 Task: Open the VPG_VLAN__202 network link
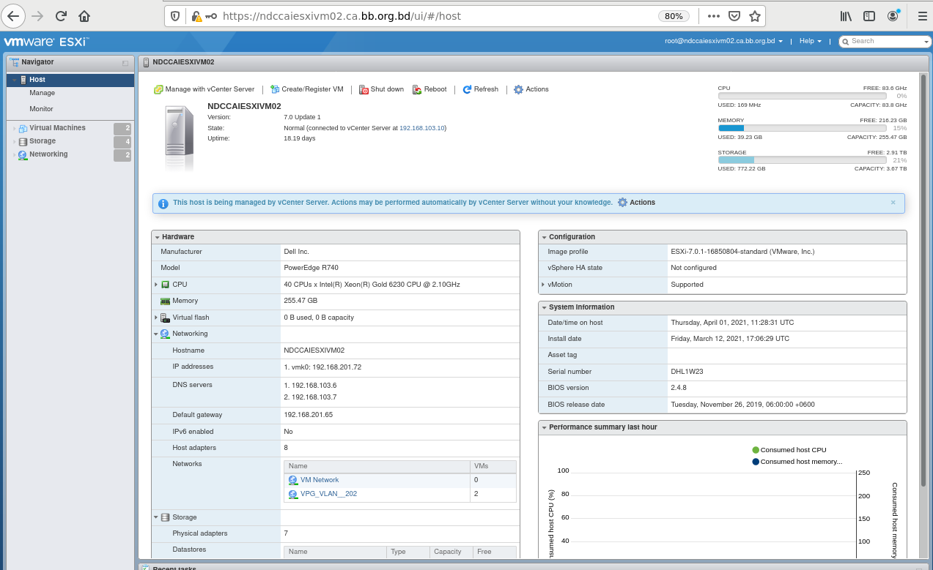328,494
